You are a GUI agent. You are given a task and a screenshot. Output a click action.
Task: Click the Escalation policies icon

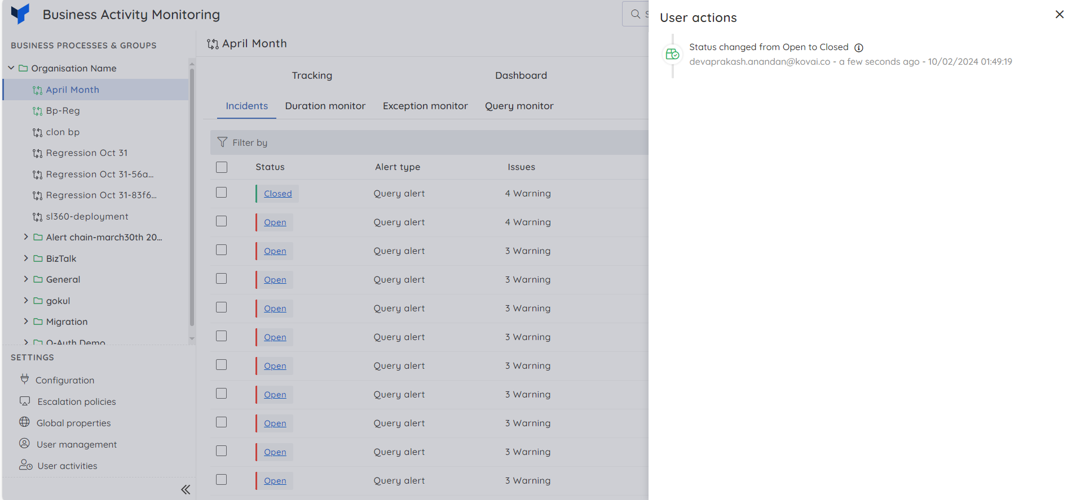[25, 401]
